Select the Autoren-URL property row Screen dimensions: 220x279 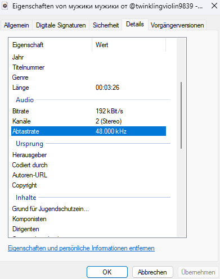tap(88, 175)
